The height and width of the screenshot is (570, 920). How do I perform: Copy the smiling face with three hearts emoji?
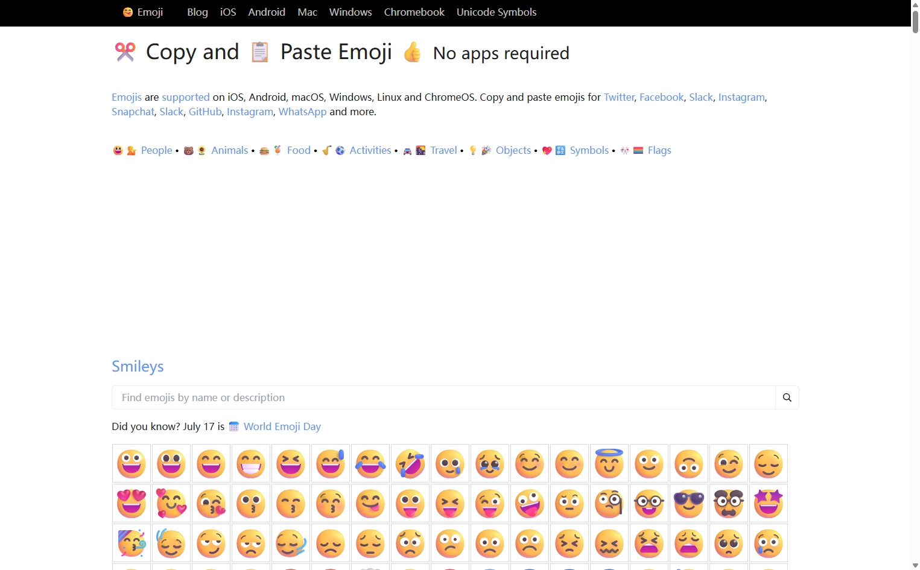click(x=171, y=504)
